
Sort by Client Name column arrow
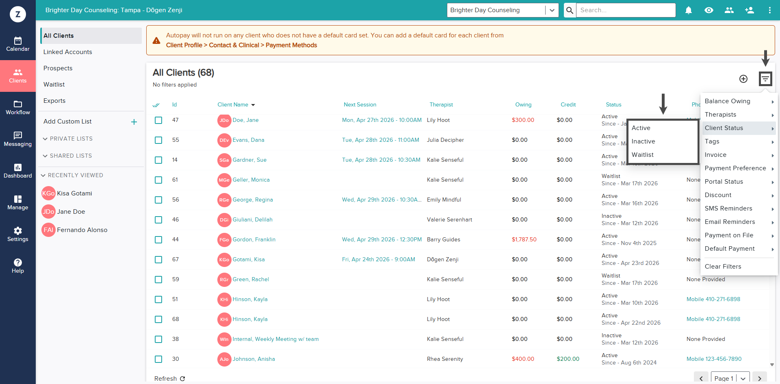click(x=253, y=105)
